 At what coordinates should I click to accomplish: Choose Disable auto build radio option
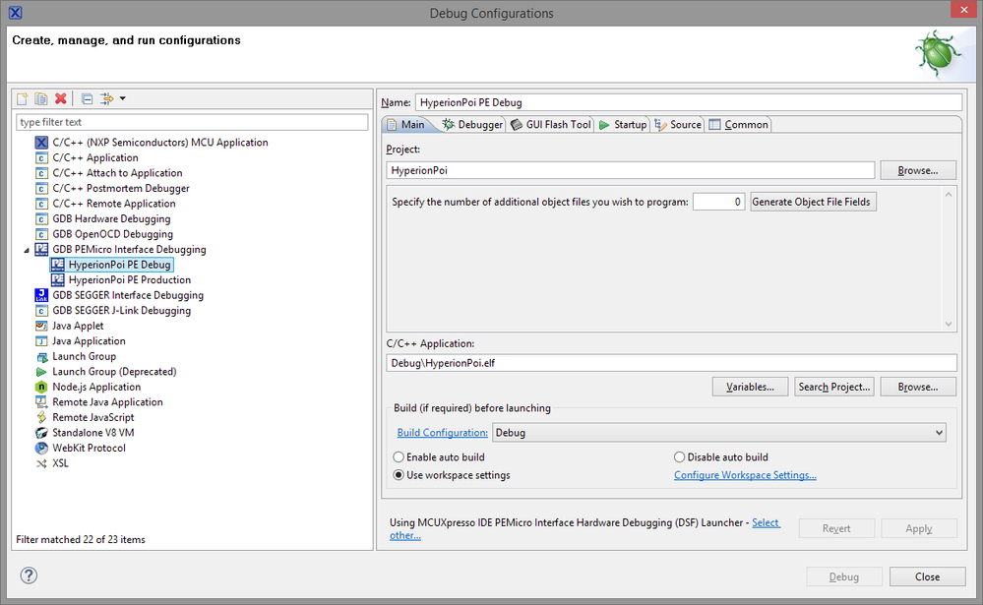[680, 457]
